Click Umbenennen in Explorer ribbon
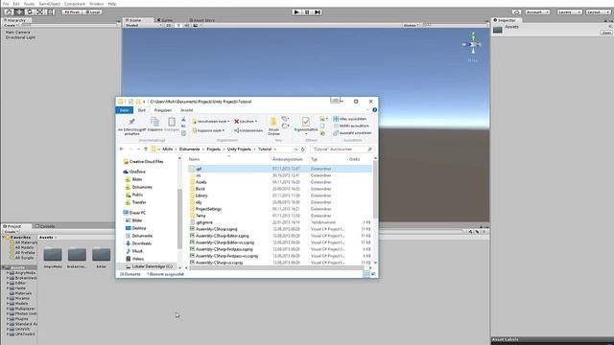614x345 pixels. coord(248,130)
